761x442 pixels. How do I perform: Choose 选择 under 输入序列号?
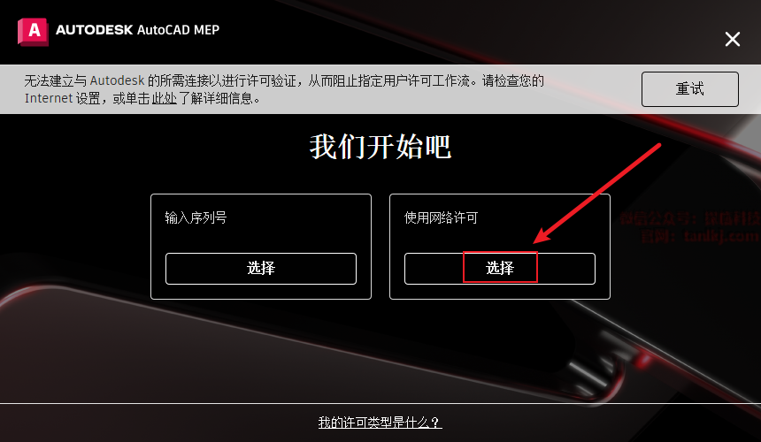coord(261,268)
